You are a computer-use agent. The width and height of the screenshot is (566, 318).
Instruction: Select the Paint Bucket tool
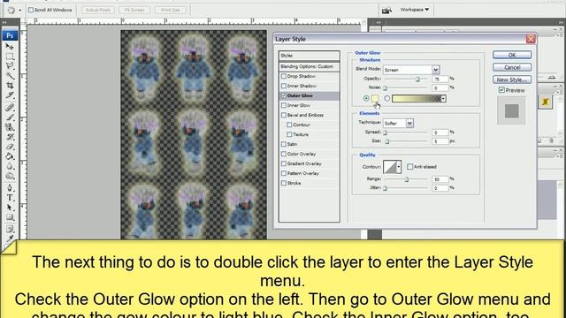[10, 156]
